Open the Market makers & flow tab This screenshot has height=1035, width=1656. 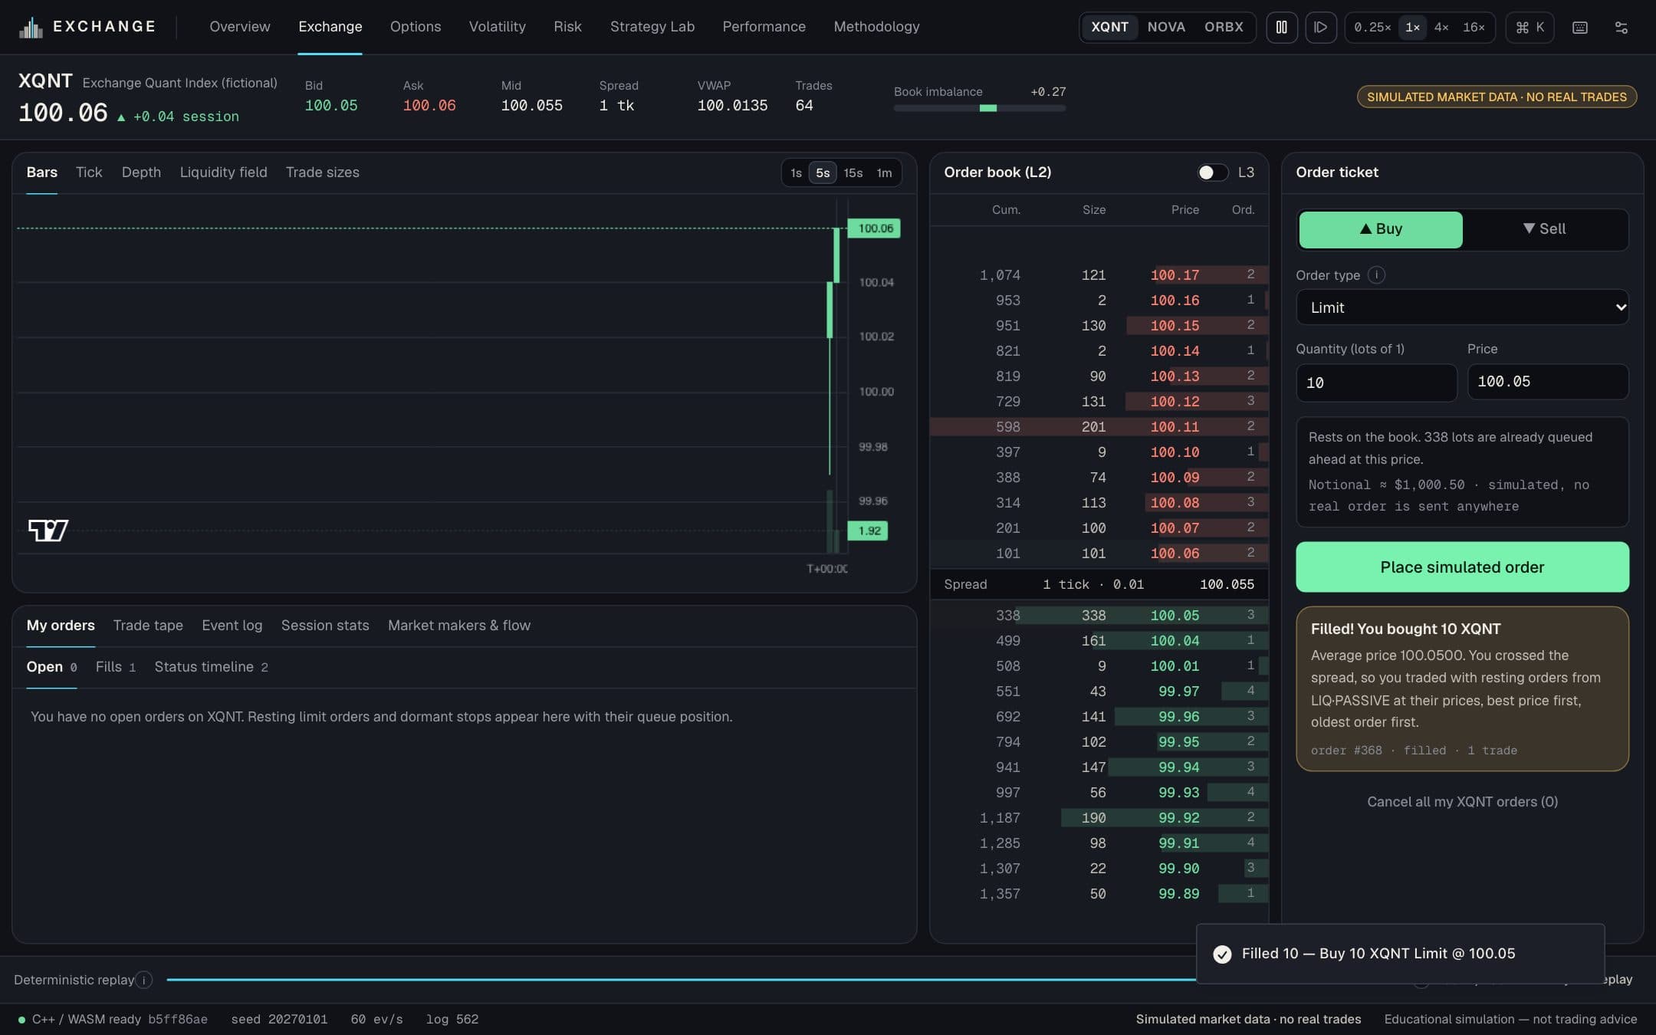click(x=459, y=626)
